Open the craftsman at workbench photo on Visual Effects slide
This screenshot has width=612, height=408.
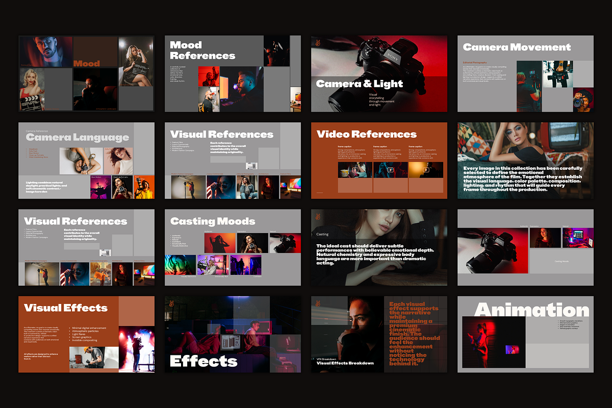pos(94,357)
